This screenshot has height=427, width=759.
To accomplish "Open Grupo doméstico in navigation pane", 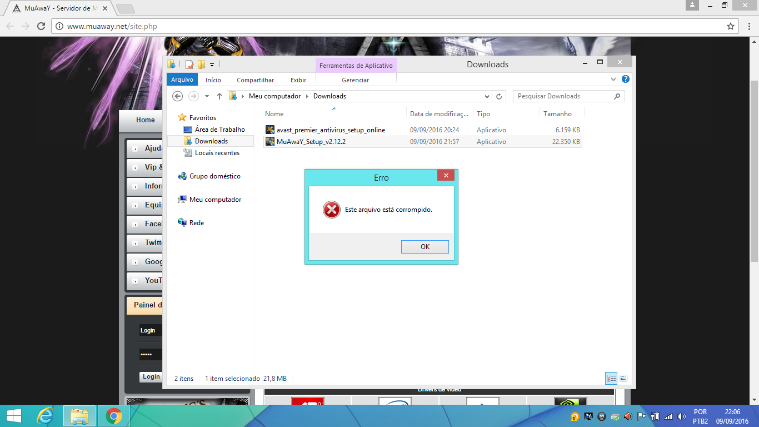I will click(x=214, y=176).
